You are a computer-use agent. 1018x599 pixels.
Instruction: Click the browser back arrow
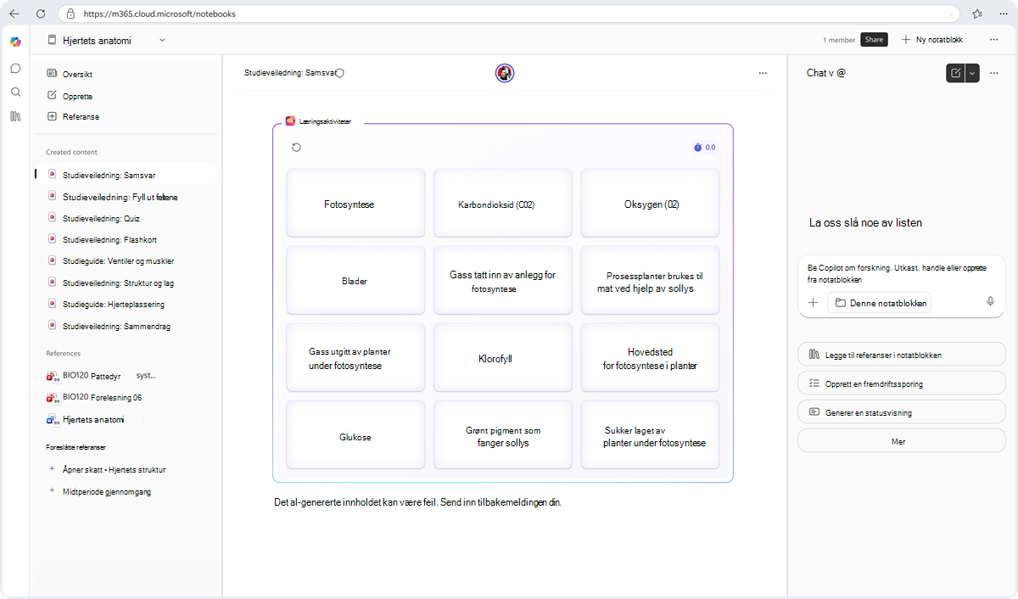[14, 14]
